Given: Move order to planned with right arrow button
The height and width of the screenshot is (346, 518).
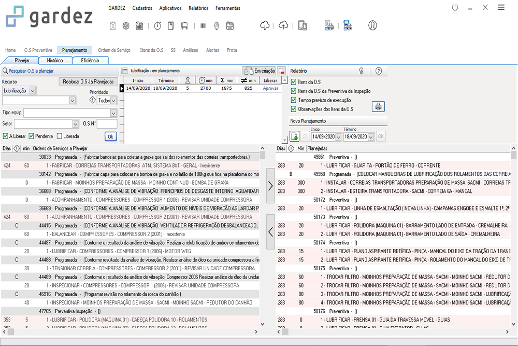Looking at the screenshot, I should [x=270, y=186].
